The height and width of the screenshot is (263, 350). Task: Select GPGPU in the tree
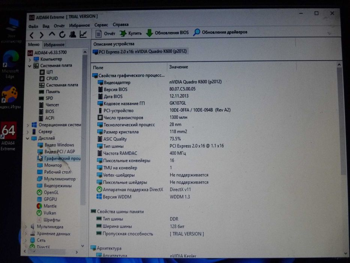pyautogui.click(x=47, y=199)
